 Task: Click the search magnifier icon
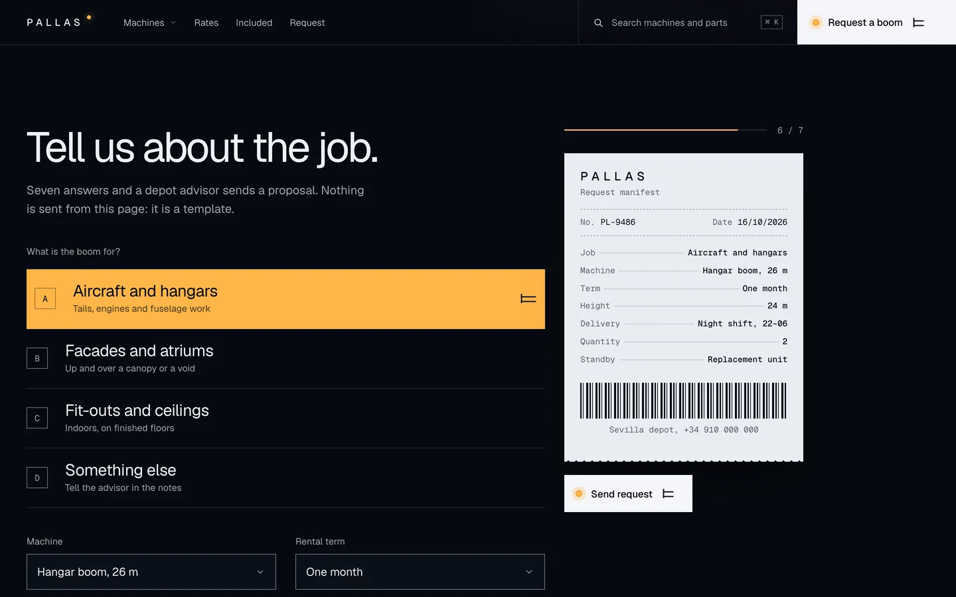click(598, 23)
